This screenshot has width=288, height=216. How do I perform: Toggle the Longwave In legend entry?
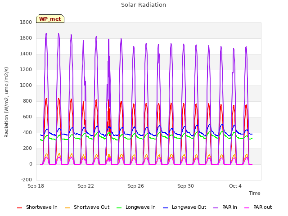[x=136, y=207]
